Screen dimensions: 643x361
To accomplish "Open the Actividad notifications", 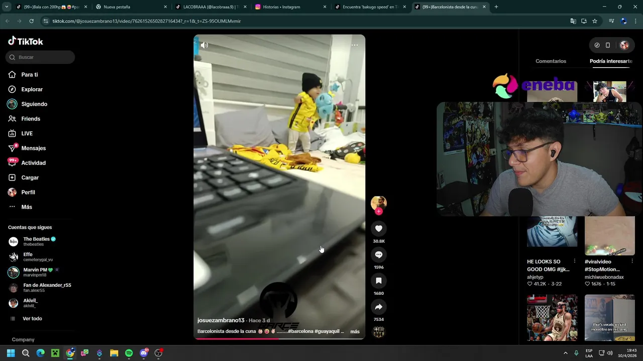I will point(27,163).
